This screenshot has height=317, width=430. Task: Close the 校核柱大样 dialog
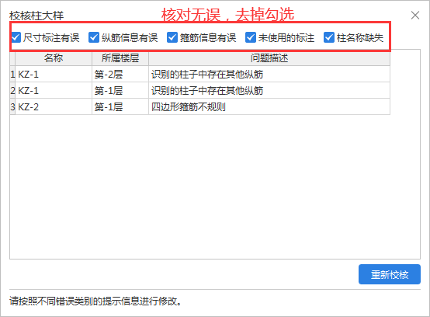click(x=415, y=15)
